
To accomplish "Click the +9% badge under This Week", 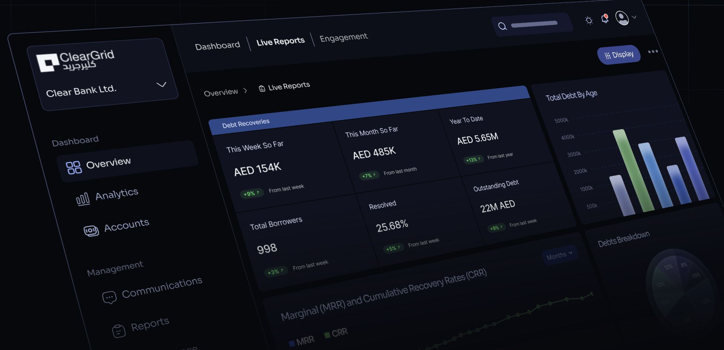I will pos(252,193).
